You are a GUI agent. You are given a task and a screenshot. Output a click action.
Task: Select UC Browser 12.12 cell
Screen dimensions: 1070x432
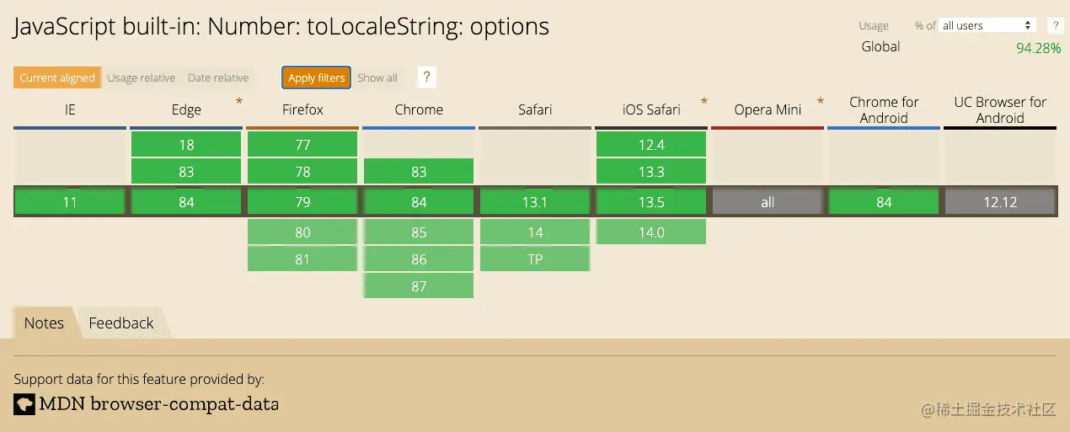(x=1000, y=202)
